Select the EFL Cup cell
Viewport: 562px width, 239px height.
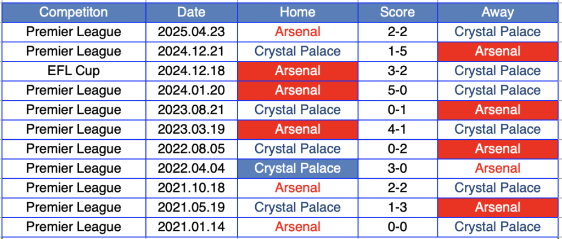point(74,71)
